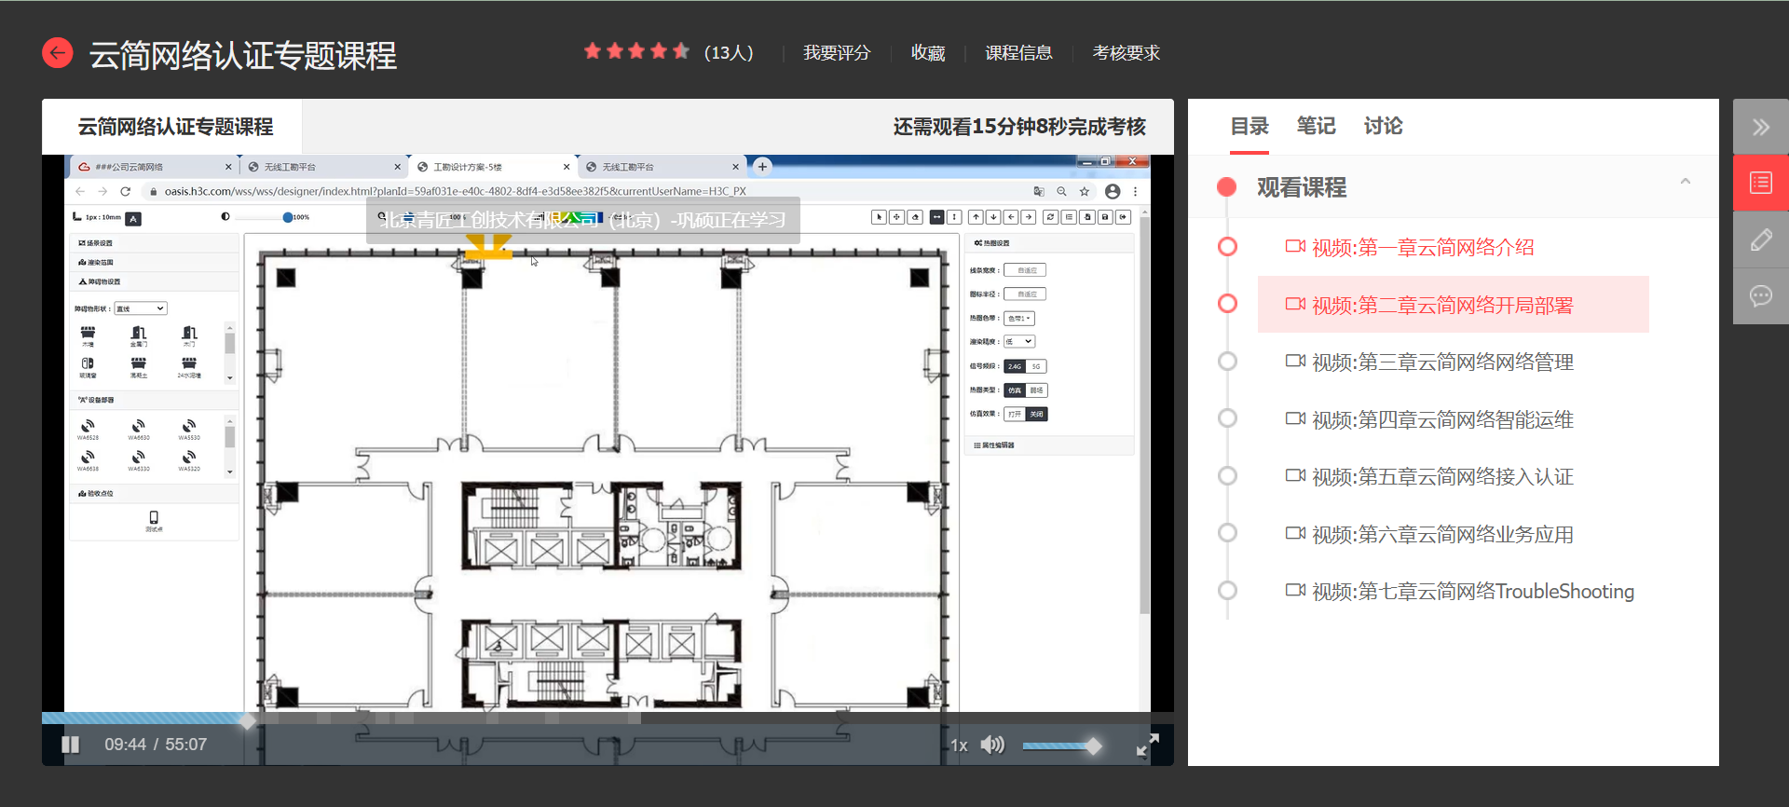The height and width of the screenshot is (807, 1789).
Task: Mute the video with the speaker icon
Action: [x=992, y=745]
